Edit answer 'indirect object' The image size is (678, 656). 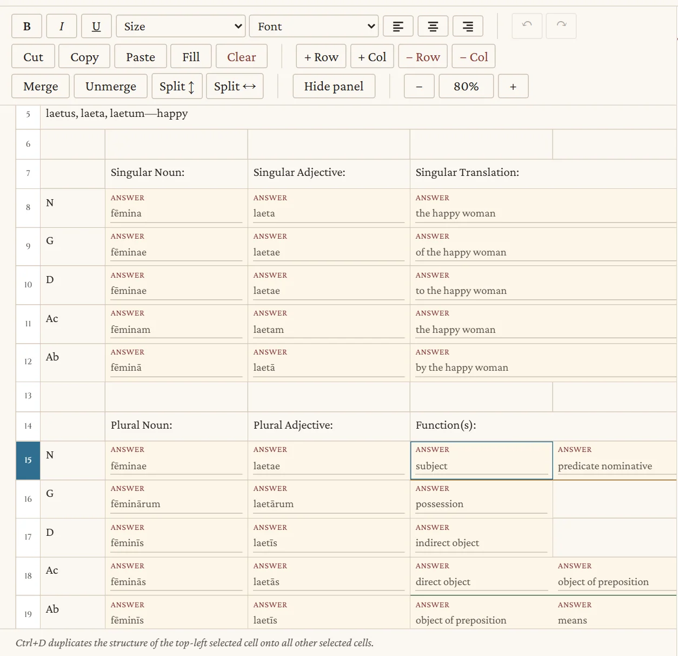pyautogui.click(x=481, y=543)
